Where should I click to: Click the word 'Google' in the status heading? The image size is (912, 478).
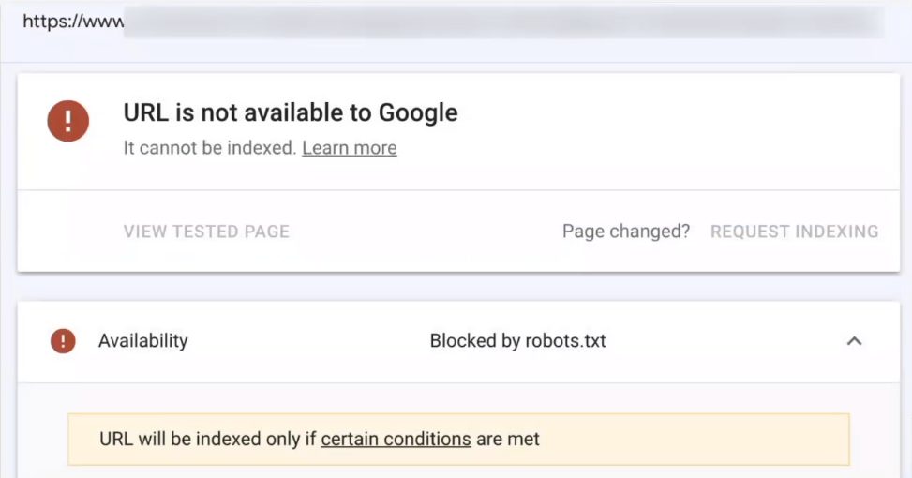click(x=418, y=112)
